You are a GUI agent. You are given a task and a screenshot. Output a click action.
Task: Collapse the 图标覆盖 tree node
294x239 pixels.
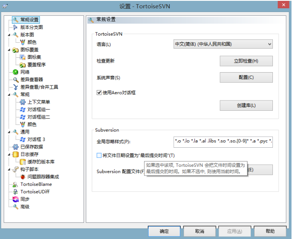9,50
